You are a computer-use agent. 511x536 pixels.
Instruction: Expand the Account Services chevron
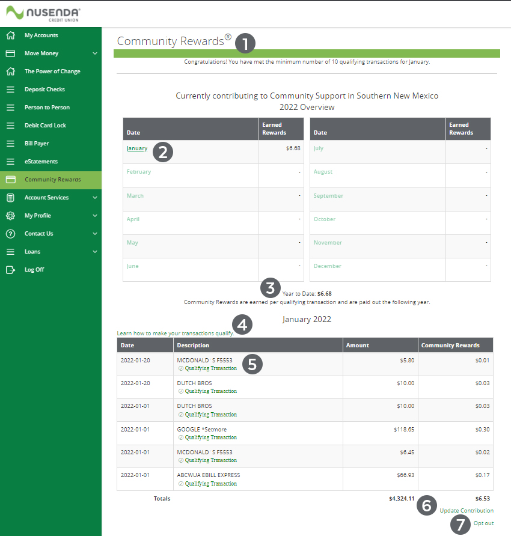coord(95,198)
